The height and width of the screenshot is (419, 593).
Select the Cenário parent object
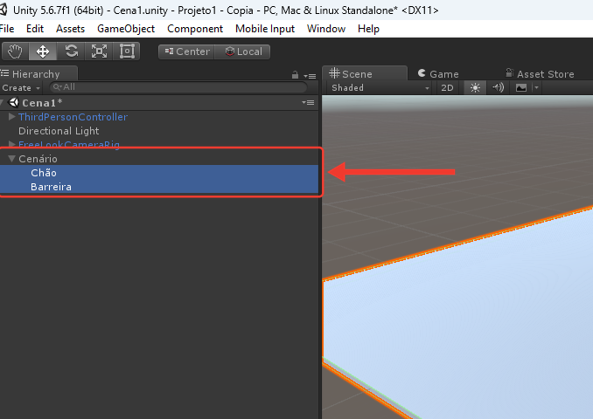pos(38,159)
